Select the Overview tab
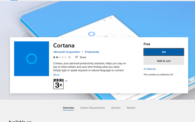This screenshot has height=122, width=195. [68, 108]
